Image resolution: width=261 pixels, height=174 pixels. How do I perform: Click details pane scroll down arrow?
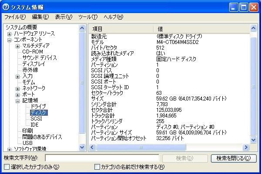253,140
